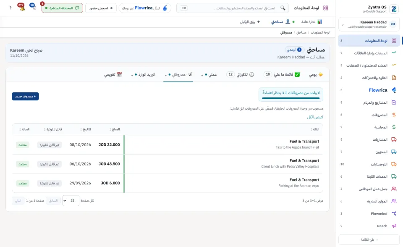The image size is (403, 247).
Task: Click the contracts العقود والاشتراكات document icon
Action: (x=394, y=77)
